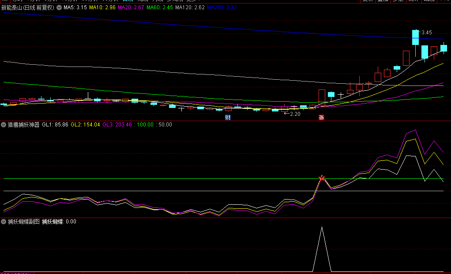The height and width of the screenshot is (274, 451).
Task: Expand the main chart indicator dropdown arrow
Action: [x=59, y=7]
